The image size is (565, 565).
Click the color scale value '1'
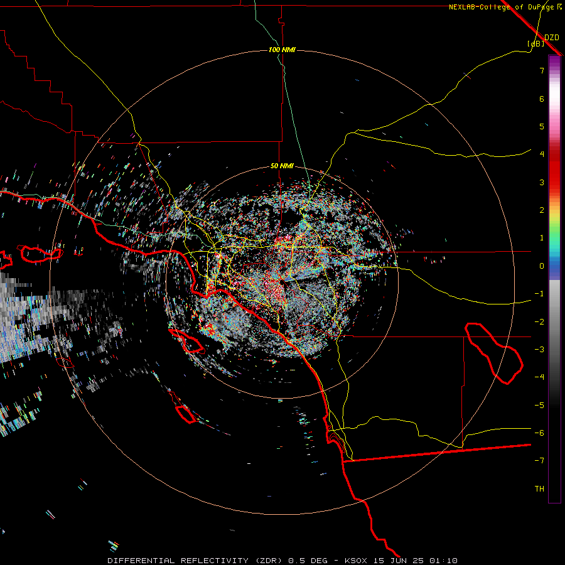(542, 238)
